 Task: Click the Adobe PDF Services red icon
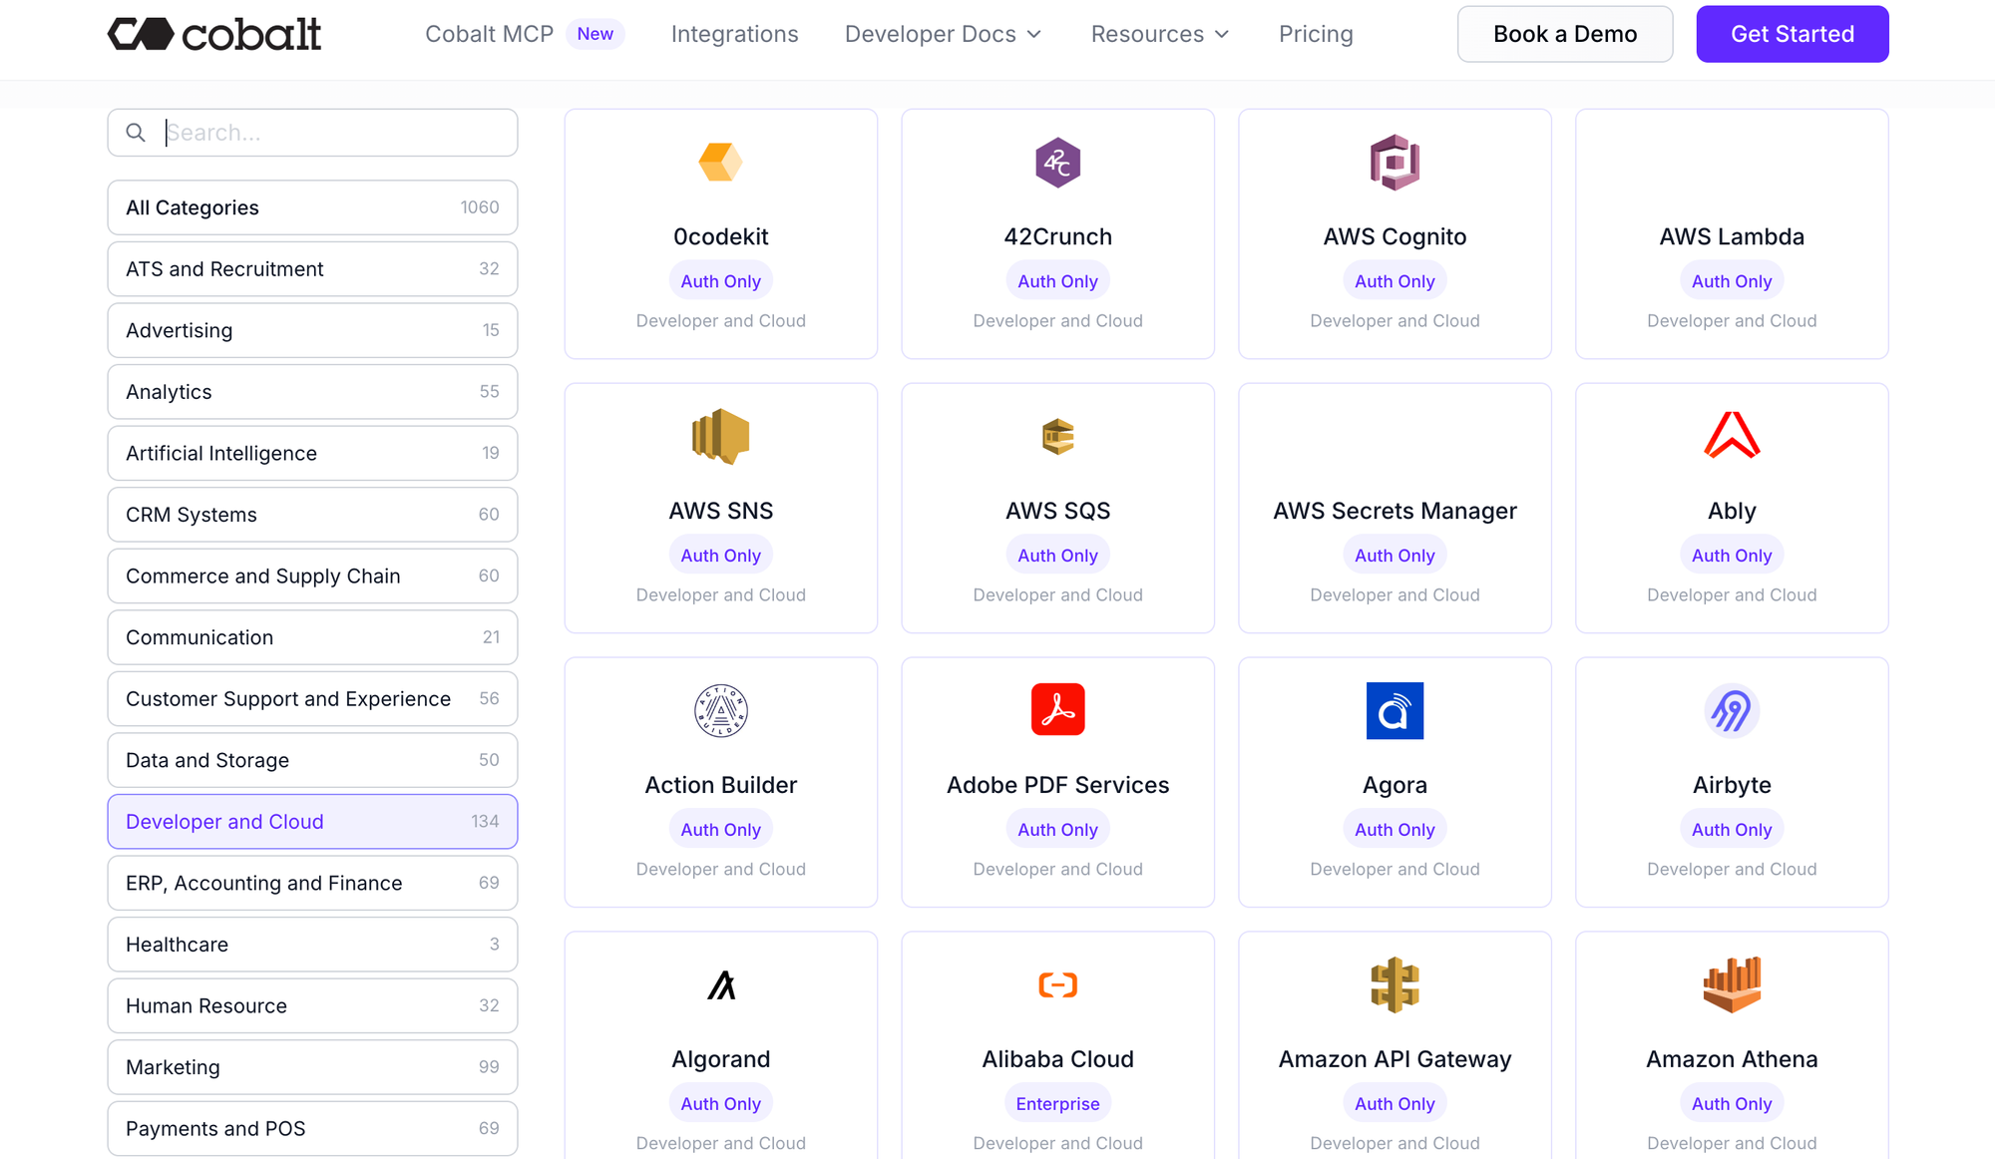(1057, 709)
